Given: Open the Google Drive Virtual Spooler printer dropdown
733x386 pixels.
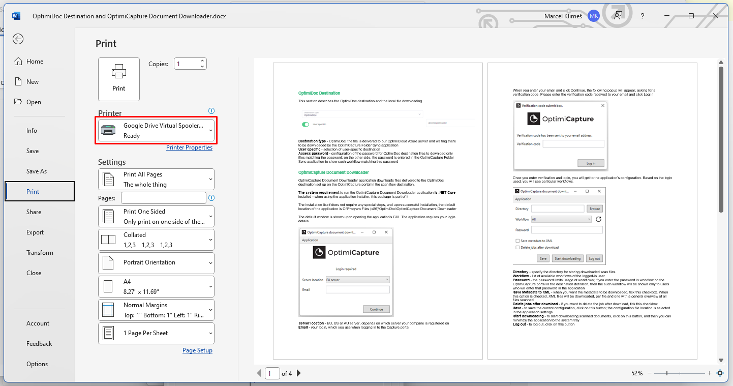Looking at the screenshot, I should [156, 130].
